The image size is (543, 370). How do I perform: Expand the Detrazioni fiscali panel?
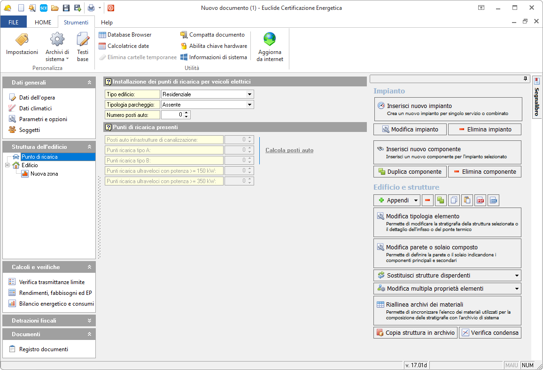tap(89, 321)
